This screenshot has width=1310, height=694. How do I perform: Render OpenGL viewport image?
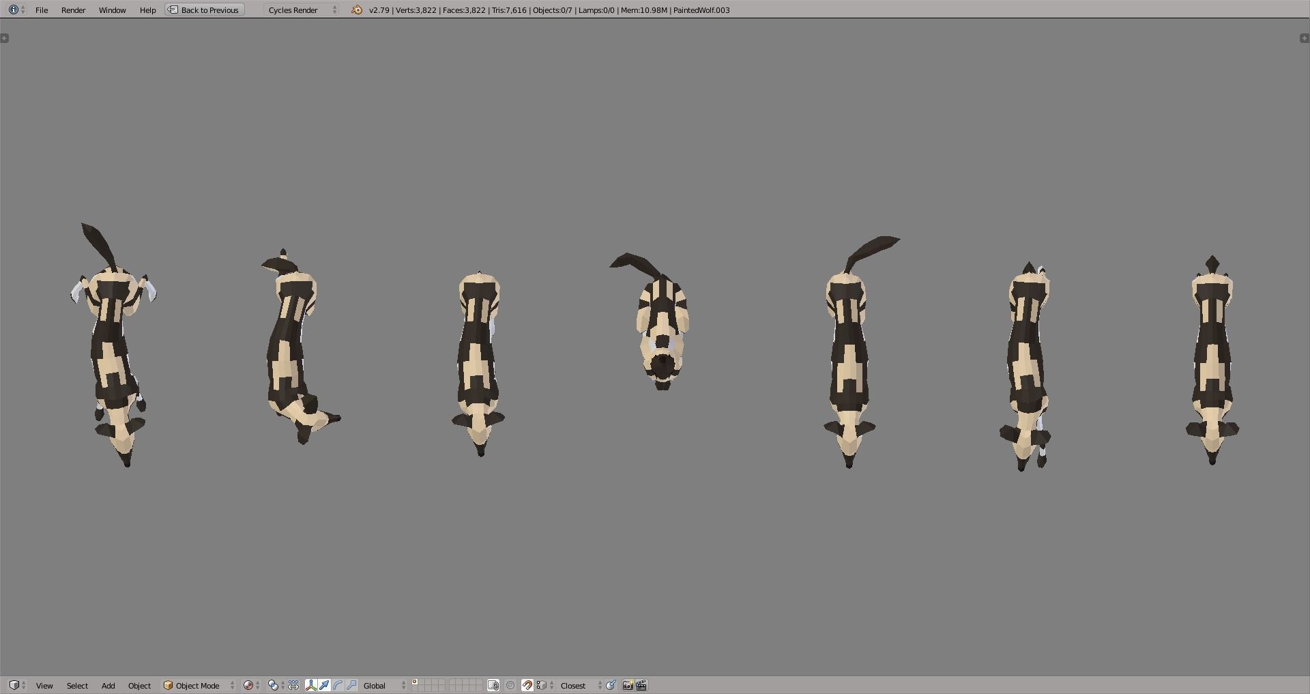pyautogui.click(x=628, y=685)
